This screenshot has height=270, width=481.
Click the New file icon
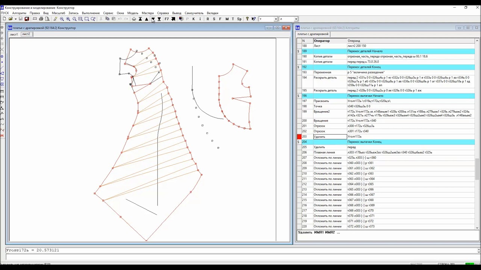coord(4,19)
